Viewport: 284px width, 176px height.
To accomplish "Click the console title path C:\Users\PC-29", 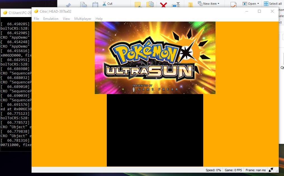I will point(20,13).
